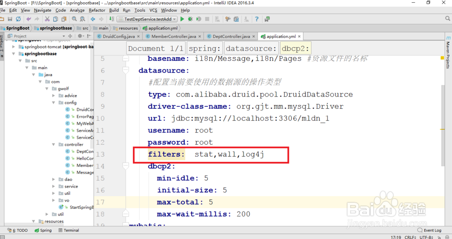Image resolution: width=452 pixels, height=239 pixels.
Task: Click the 'datasource:' structure breadcrumb
Action: point(251,48)
